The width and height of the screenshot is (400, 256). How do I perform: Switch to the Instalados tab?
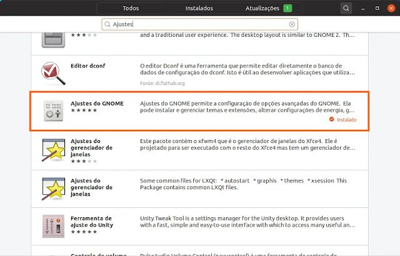coord(199,8)
